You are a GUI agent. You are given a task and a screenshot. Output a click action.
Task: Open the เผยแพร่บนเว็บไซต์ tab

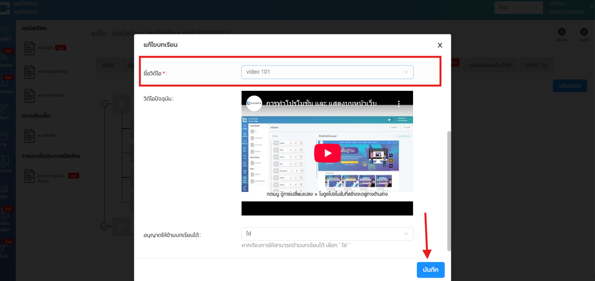coord(490,65)
